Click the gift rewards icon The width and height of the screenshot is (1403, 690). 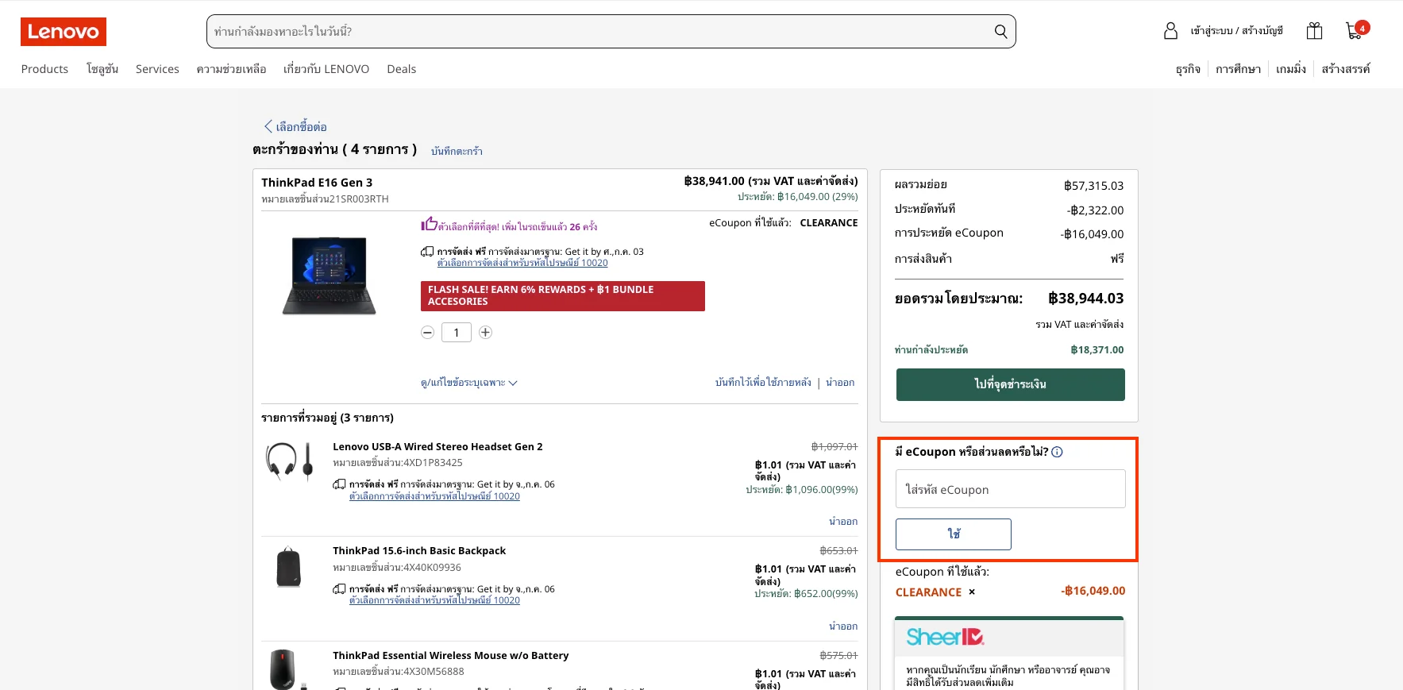pyautogui.click(x=1315, y=31)
